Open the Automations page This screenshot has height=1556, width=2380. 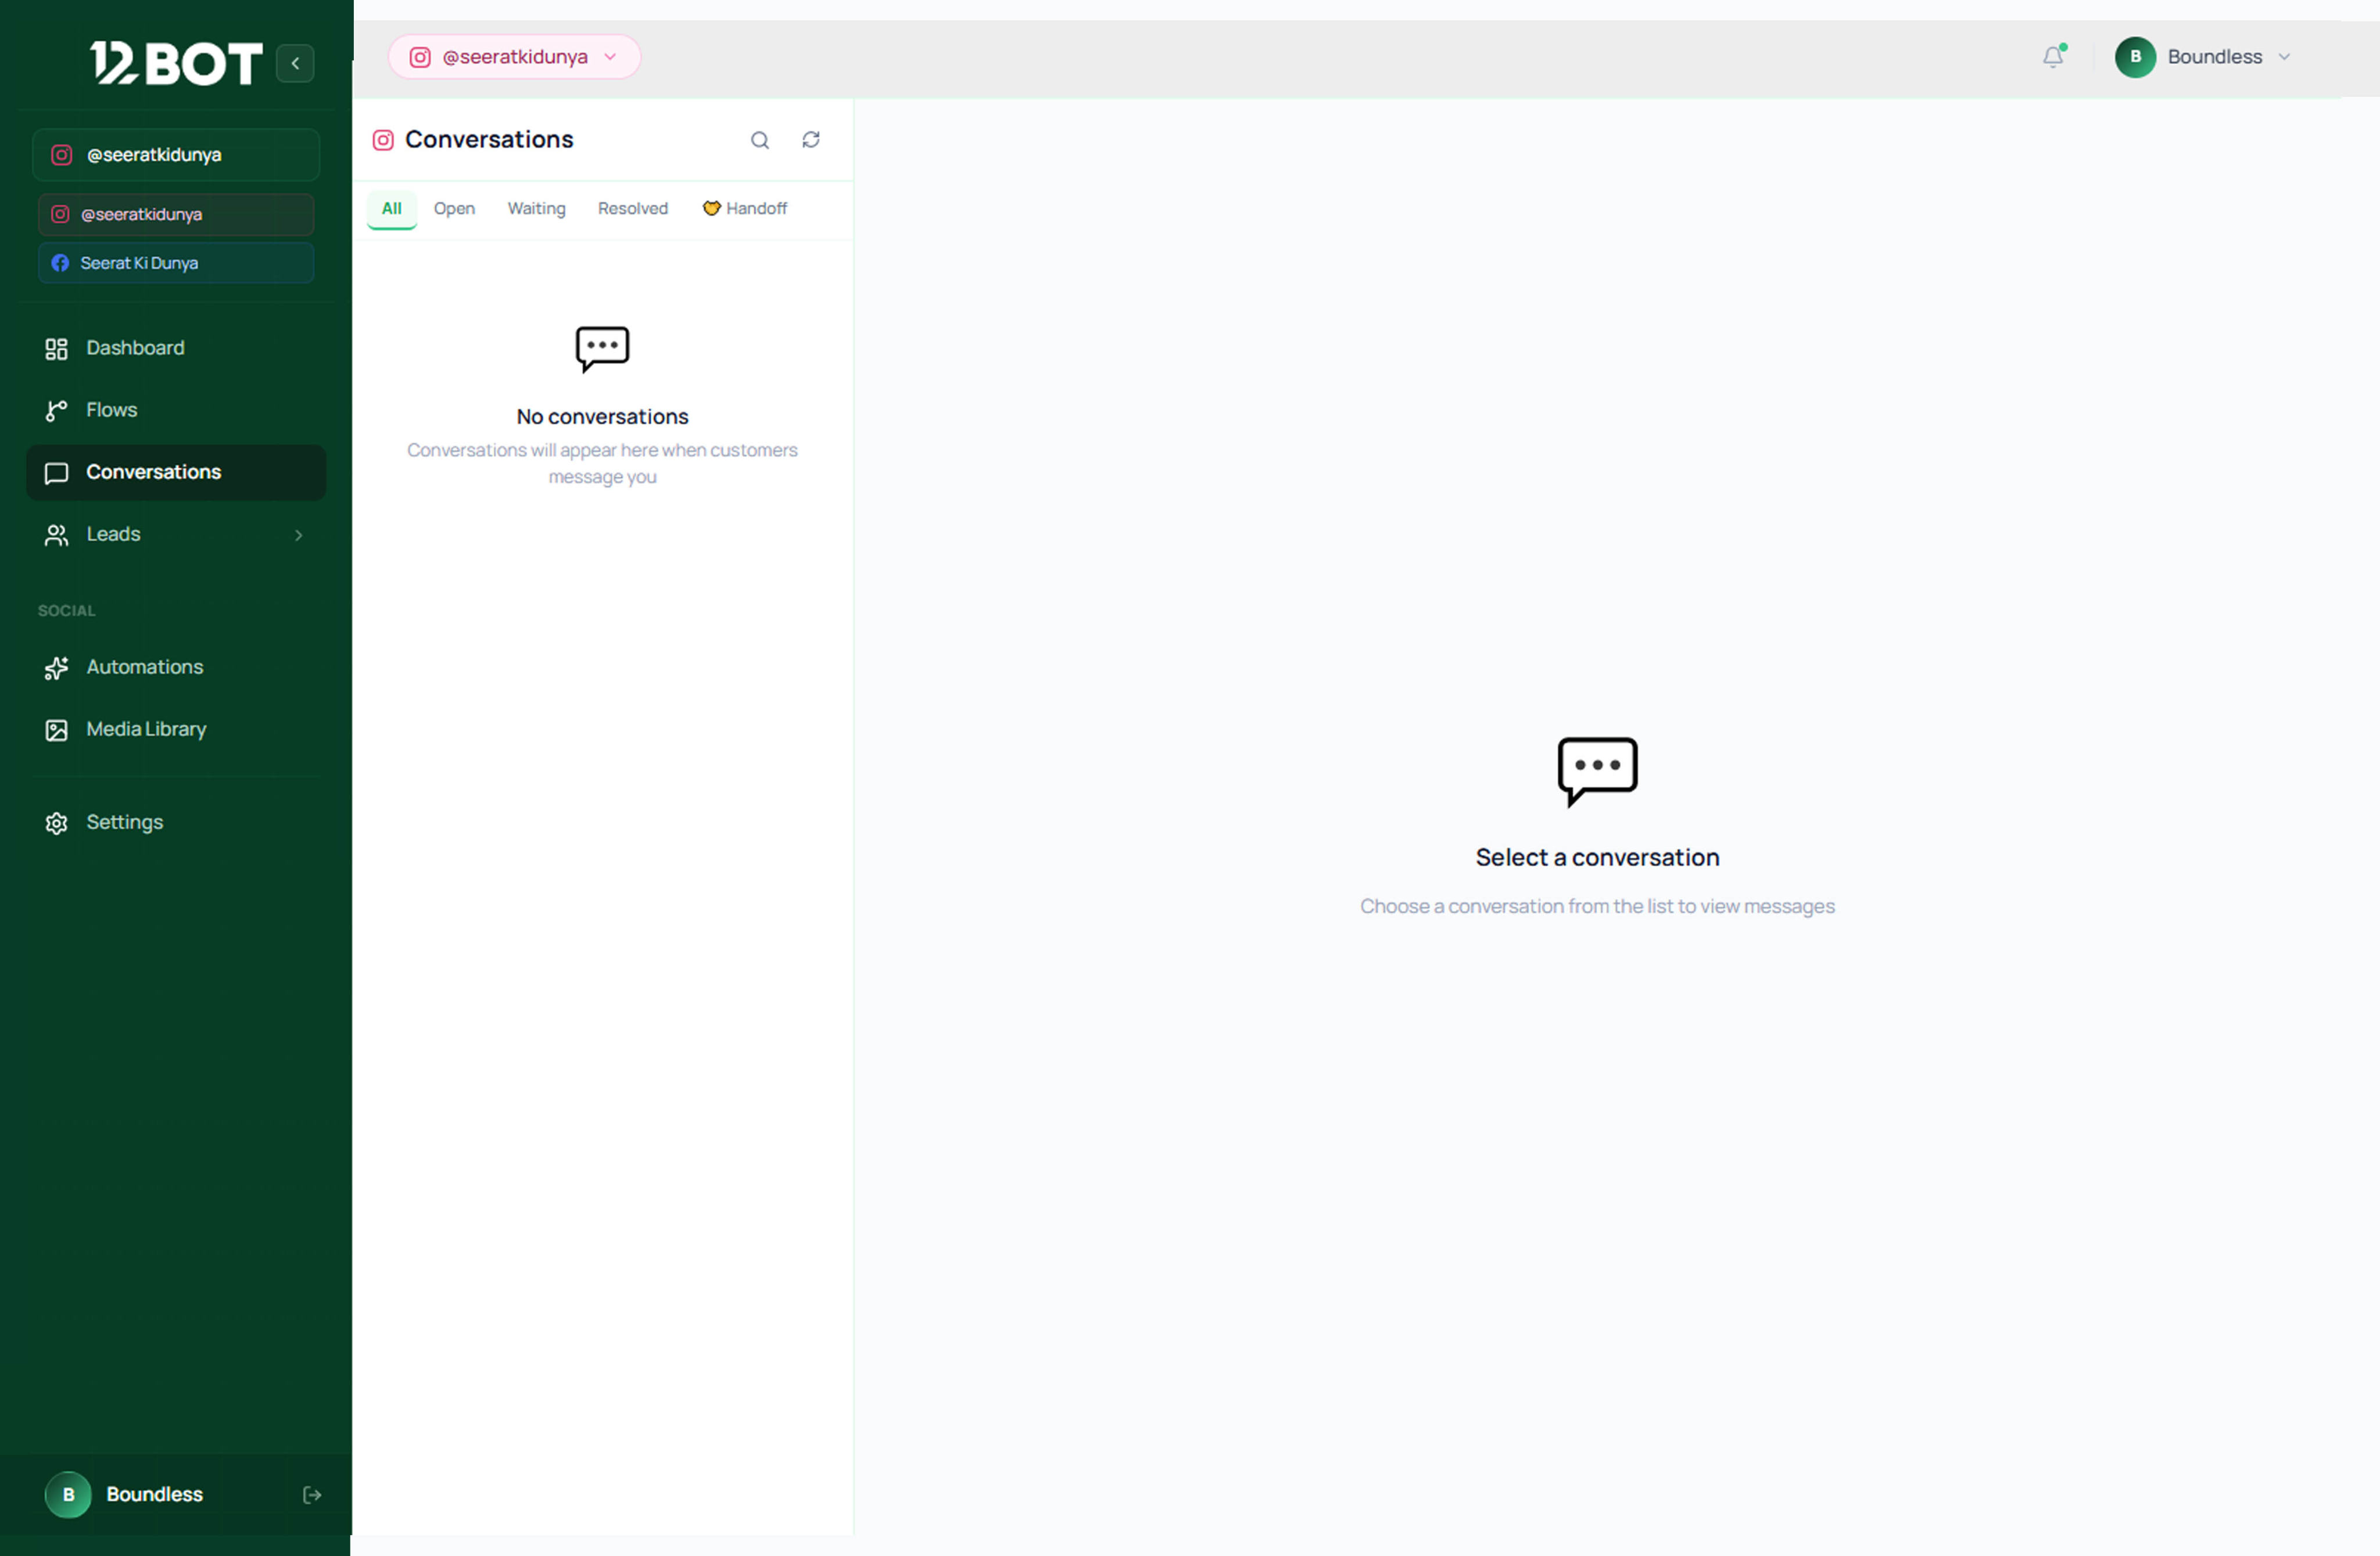pyautogui.click(x=176, y=667)
